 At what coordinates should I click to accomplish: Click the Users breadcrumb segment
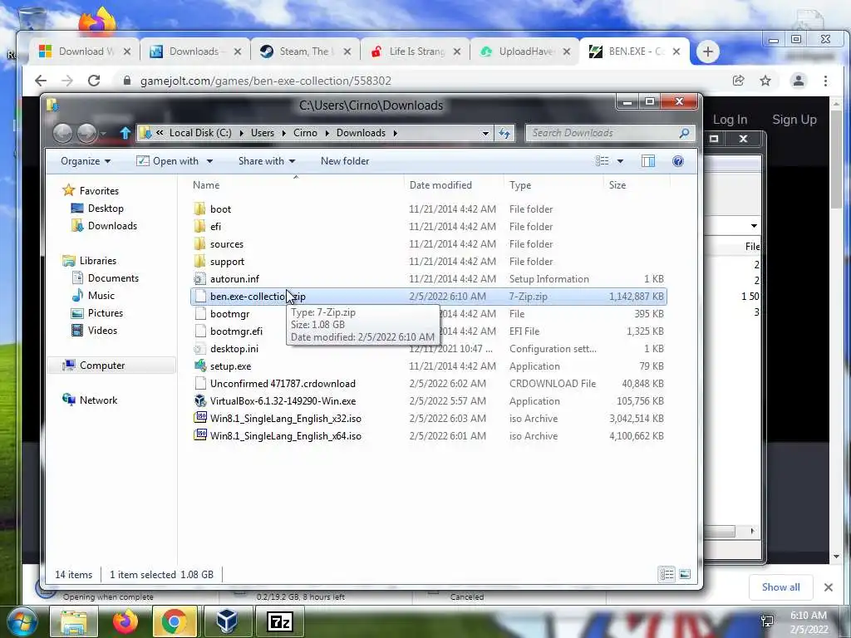point(262,133)
